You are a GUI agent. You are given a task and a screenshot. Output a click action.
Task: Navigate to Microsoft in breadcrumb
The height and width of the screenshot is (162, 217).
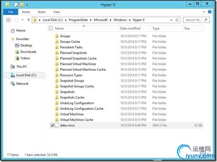[100, 20]
